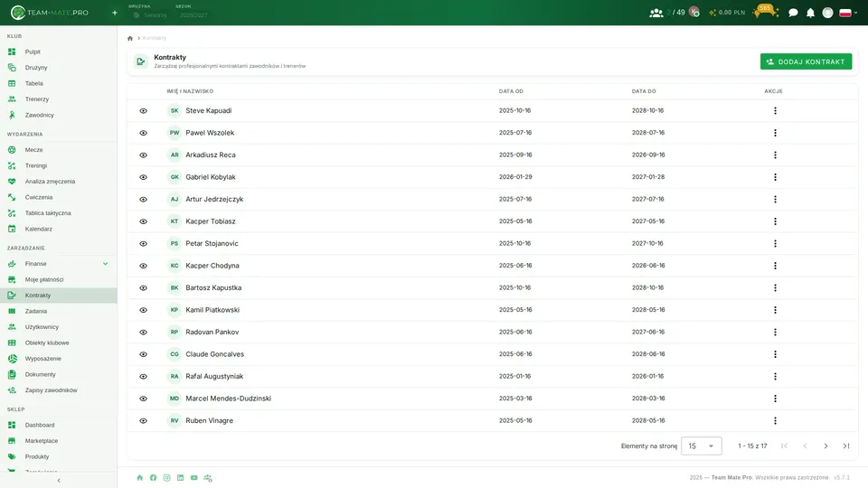Screen dimensions: 868x488
Task: Open the language flag dropdown
Action: 848,13
